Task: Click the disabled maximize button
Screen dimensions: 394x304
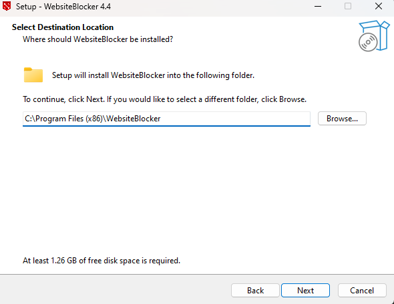Action: 348,6
